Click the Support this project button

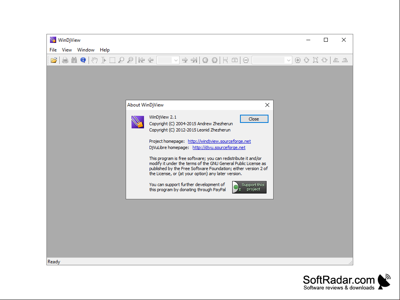coord(249,187)
